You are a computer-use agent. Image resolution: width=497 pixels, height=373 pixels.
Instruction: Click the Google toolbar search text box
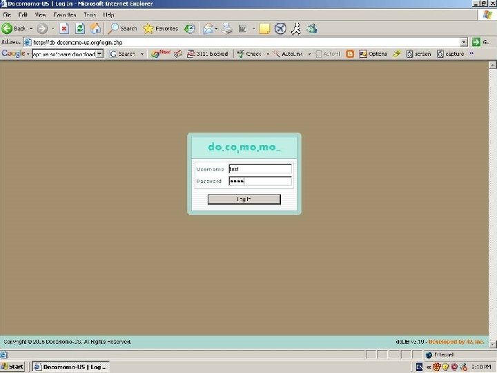64,54
